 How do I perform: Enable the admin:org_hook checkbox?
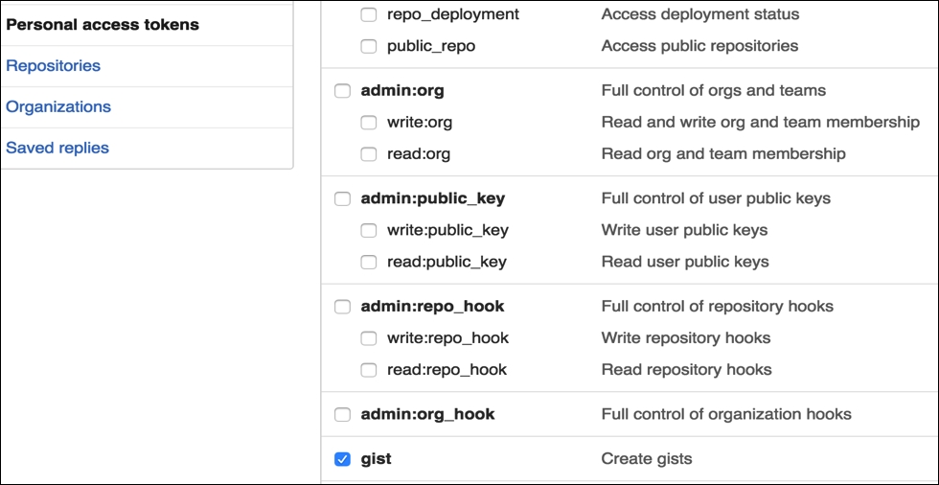coord(342,415)
